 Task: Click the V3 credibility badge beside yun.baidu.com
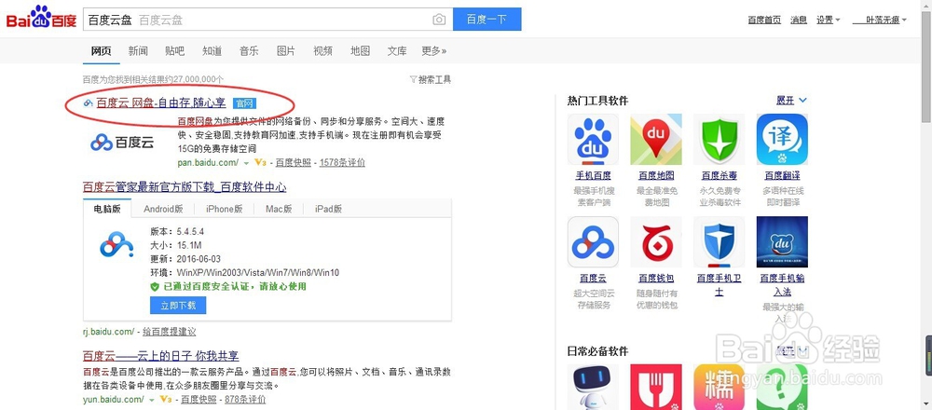click(165, 400)
